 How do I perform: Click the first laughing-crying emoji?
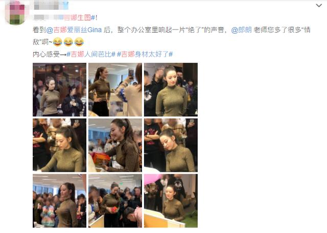(58, 42)
